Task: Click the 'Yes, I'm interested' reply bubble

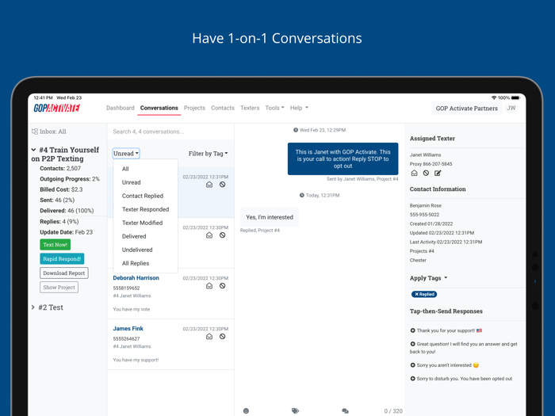Action: pos(270,217)
